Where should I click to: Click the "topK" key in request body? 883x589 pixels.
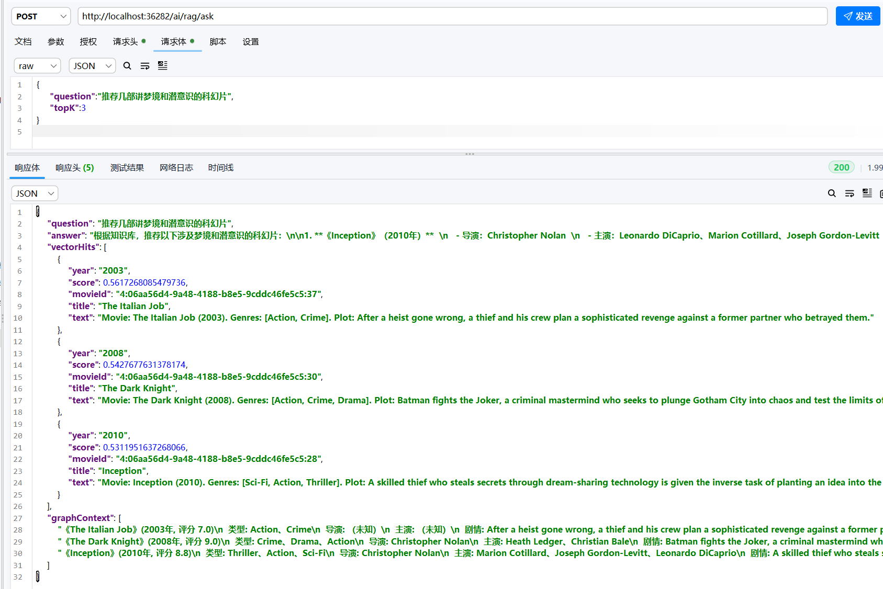coord(64,108)
